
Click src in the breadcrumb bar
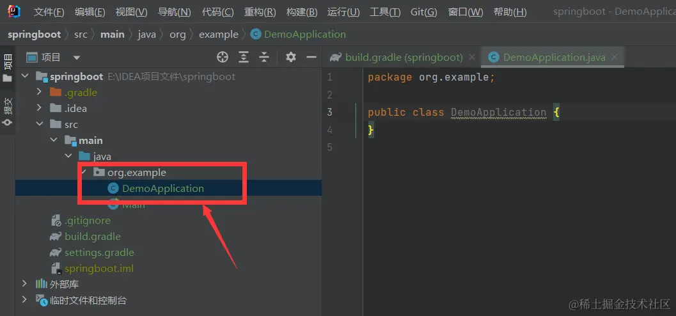click(81, 35)
